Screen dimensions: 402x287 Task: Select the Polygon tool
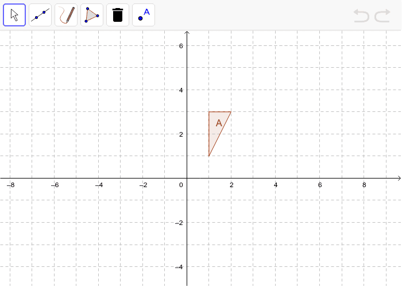pyautogui.click(x=92, y=15)
